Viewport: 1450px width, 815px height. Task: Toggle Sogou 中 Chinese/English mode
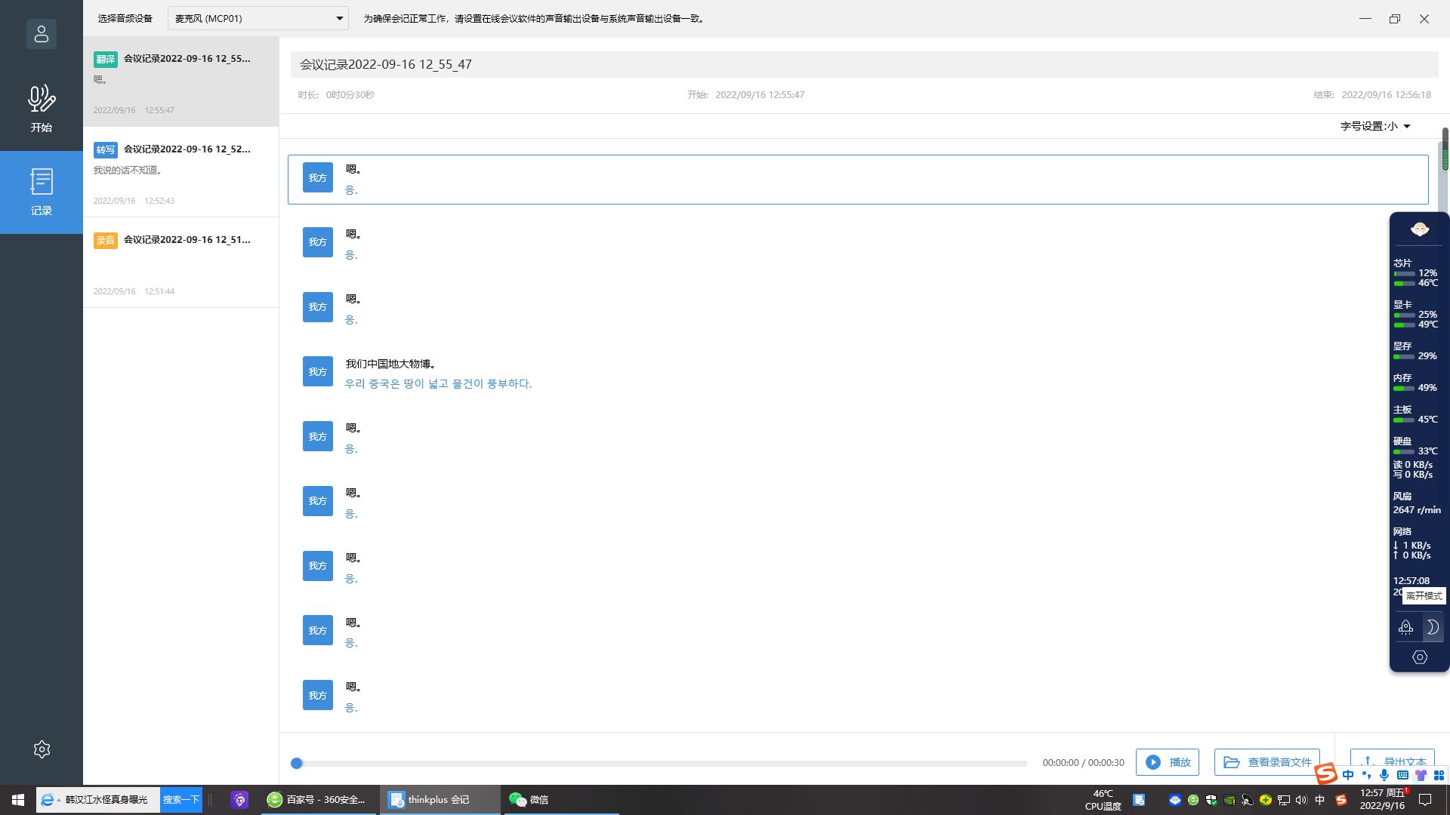coord(1348,775)
